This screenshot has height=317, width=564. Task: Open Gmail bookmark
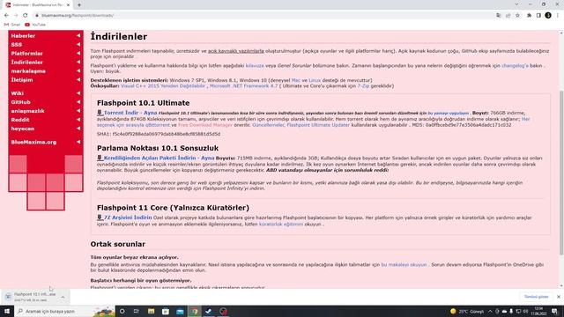pos(12,25)
